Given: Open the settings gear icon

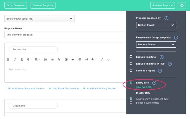Looking at the screenshot, I should tap(182, 5).
